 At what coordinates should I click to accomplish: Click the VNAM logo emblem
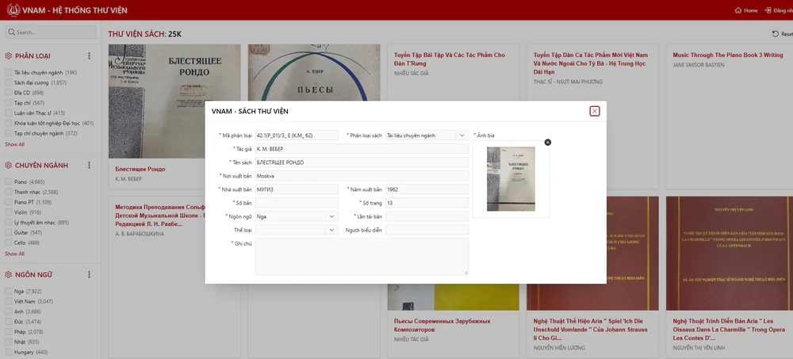coord(13,10)
